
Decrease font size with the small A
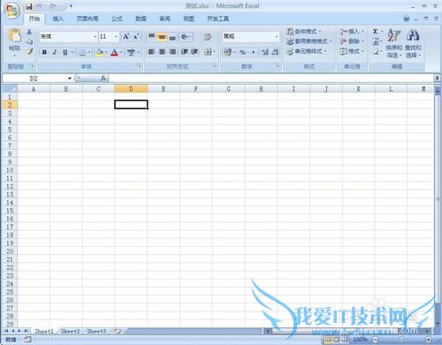(x=136, y=36)
